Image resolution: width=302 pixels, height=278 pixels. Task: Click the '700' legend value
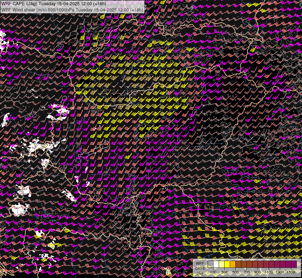pyautogui.click(x=246, y=272)
